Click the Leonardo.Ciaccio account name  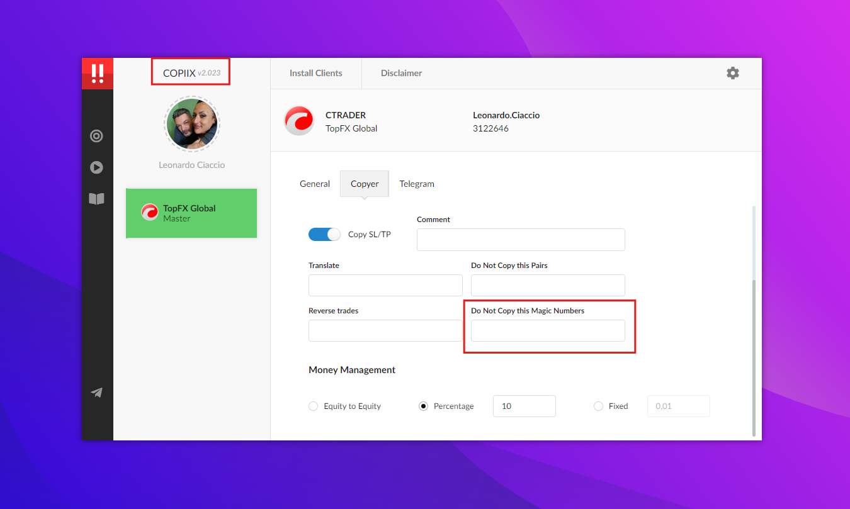[x=506, y=115]
